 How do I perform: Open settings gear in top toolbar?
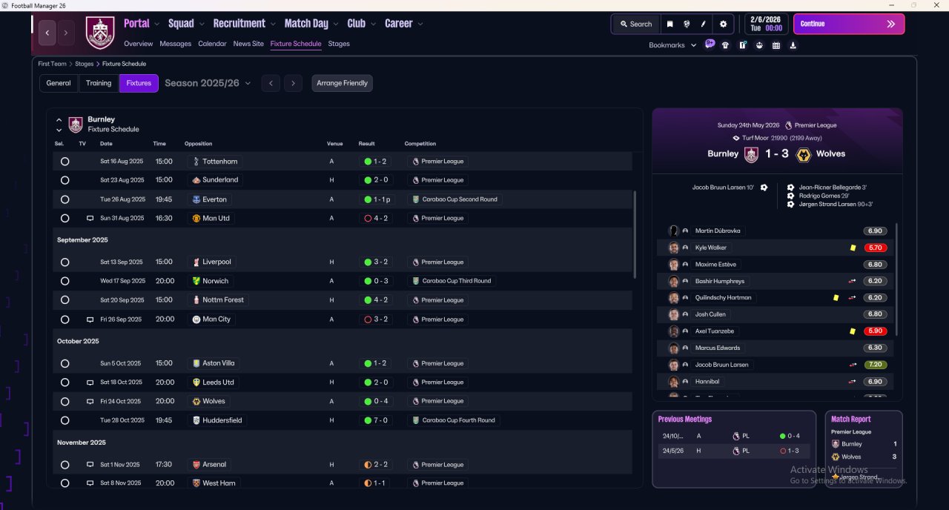(x=724, y=24)
